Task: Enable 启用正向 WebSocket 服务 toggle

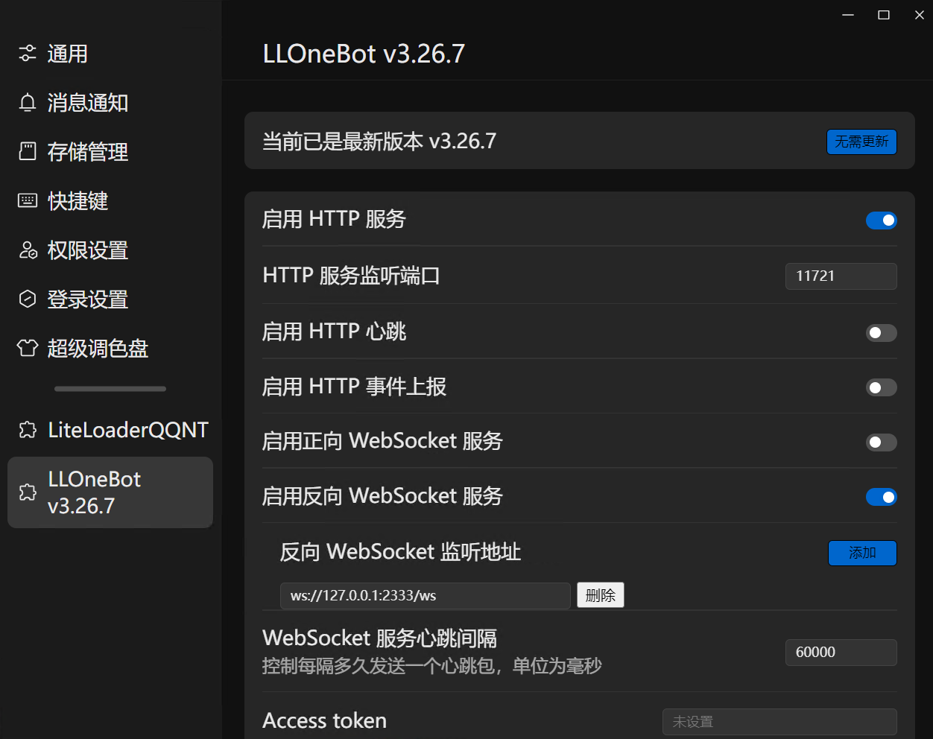Action: click(881, 443)
